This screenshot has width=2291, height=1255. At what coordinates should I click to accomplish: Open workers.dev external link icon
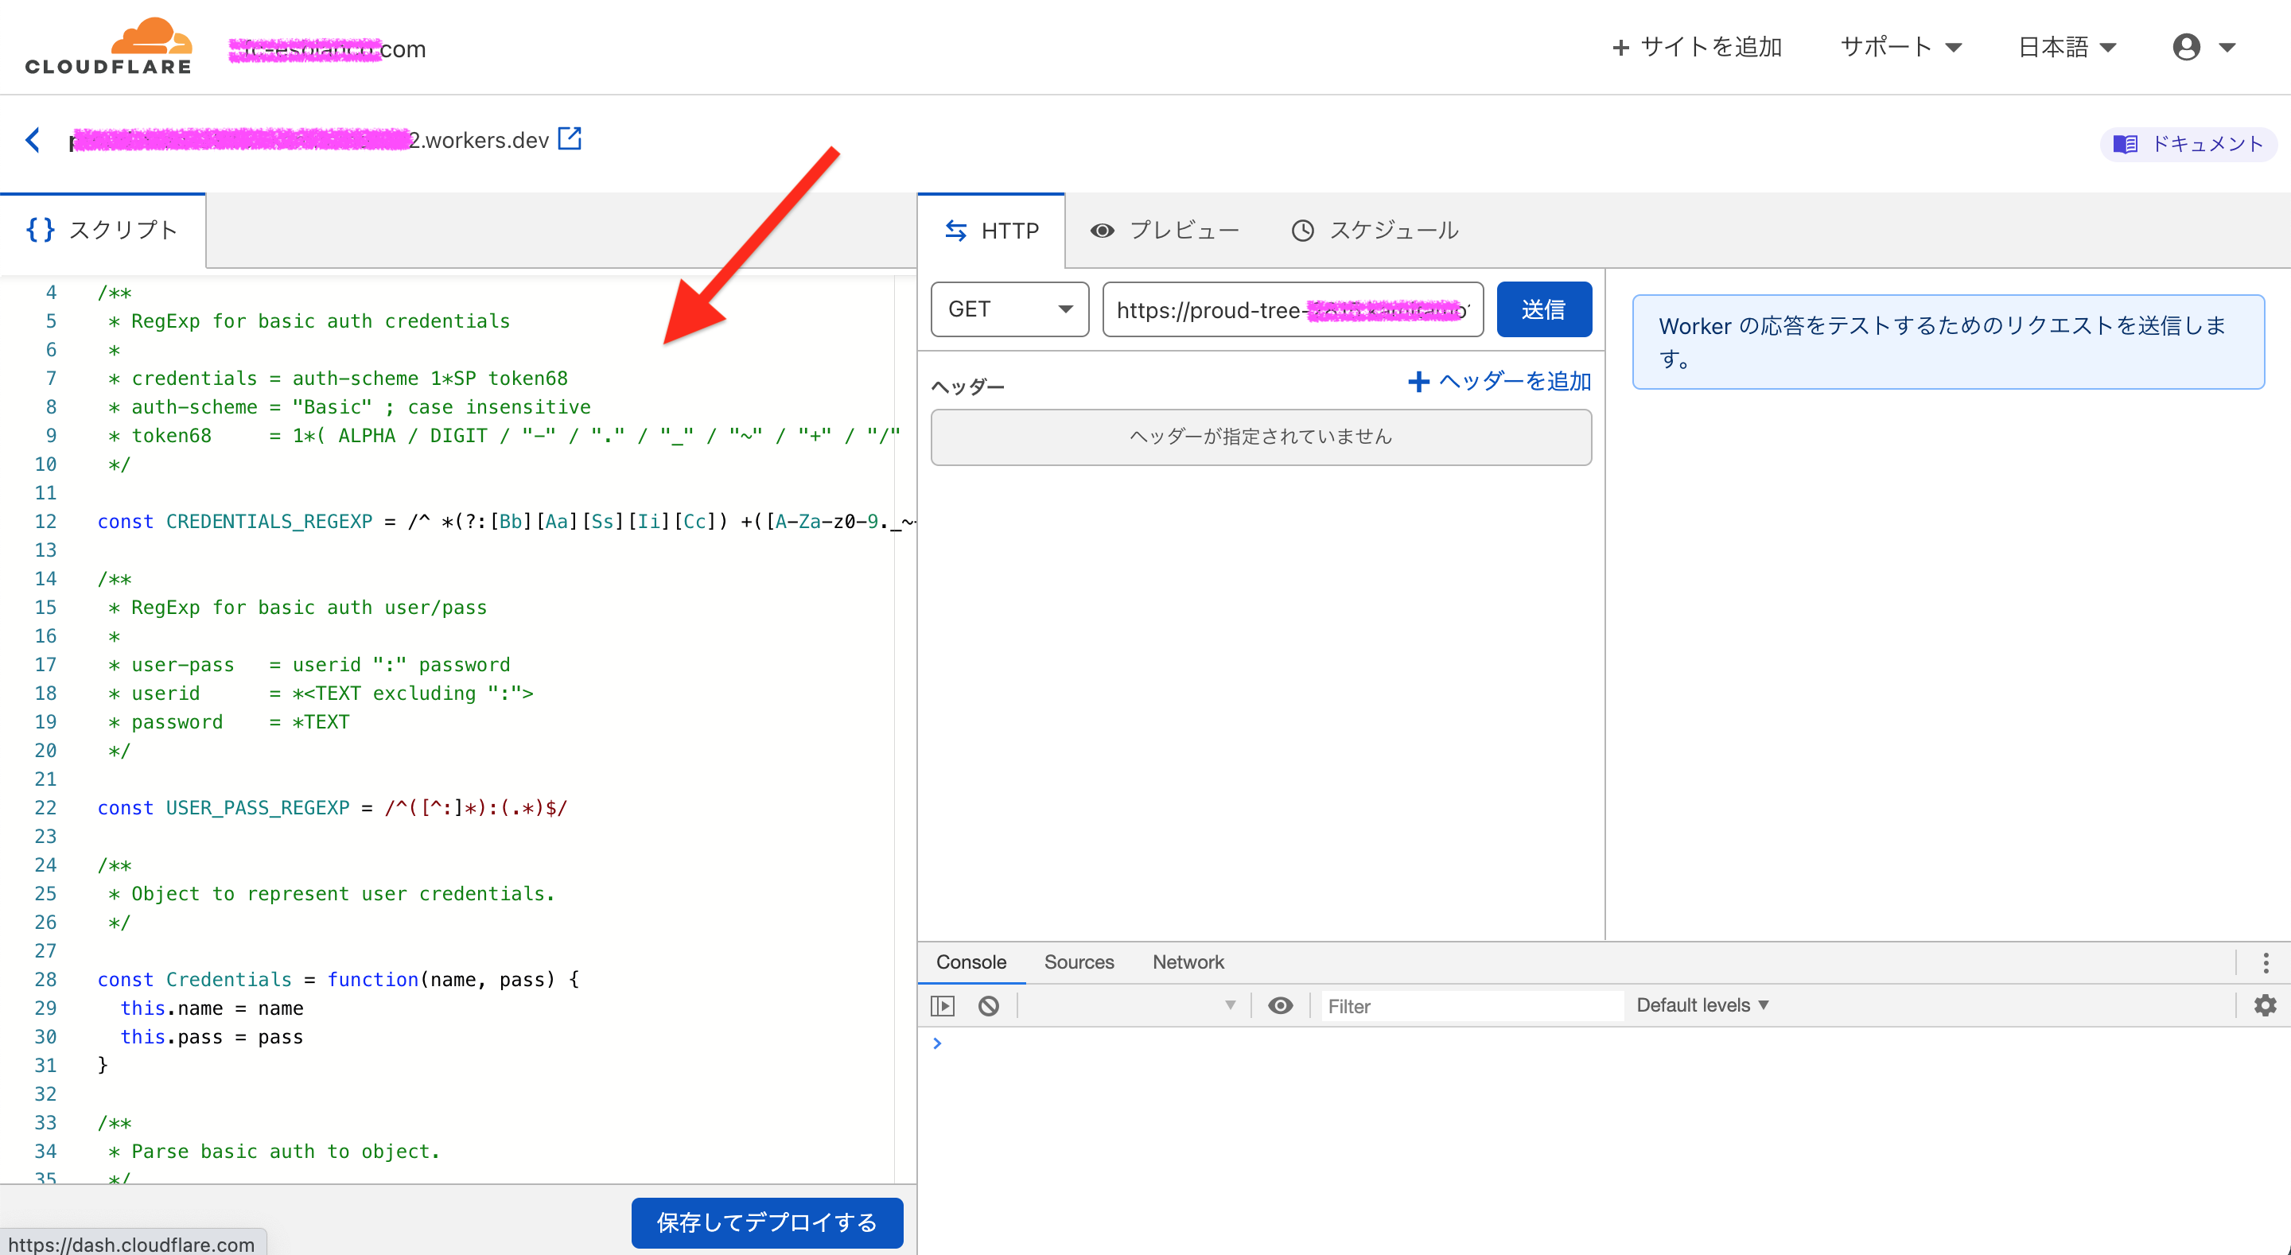click(x=570, y=138)
